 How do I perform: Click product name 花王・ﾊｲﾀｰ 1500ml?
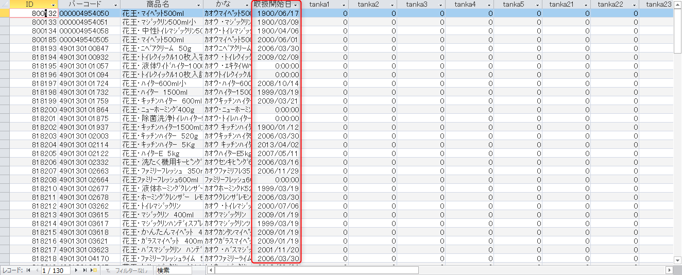162,92
